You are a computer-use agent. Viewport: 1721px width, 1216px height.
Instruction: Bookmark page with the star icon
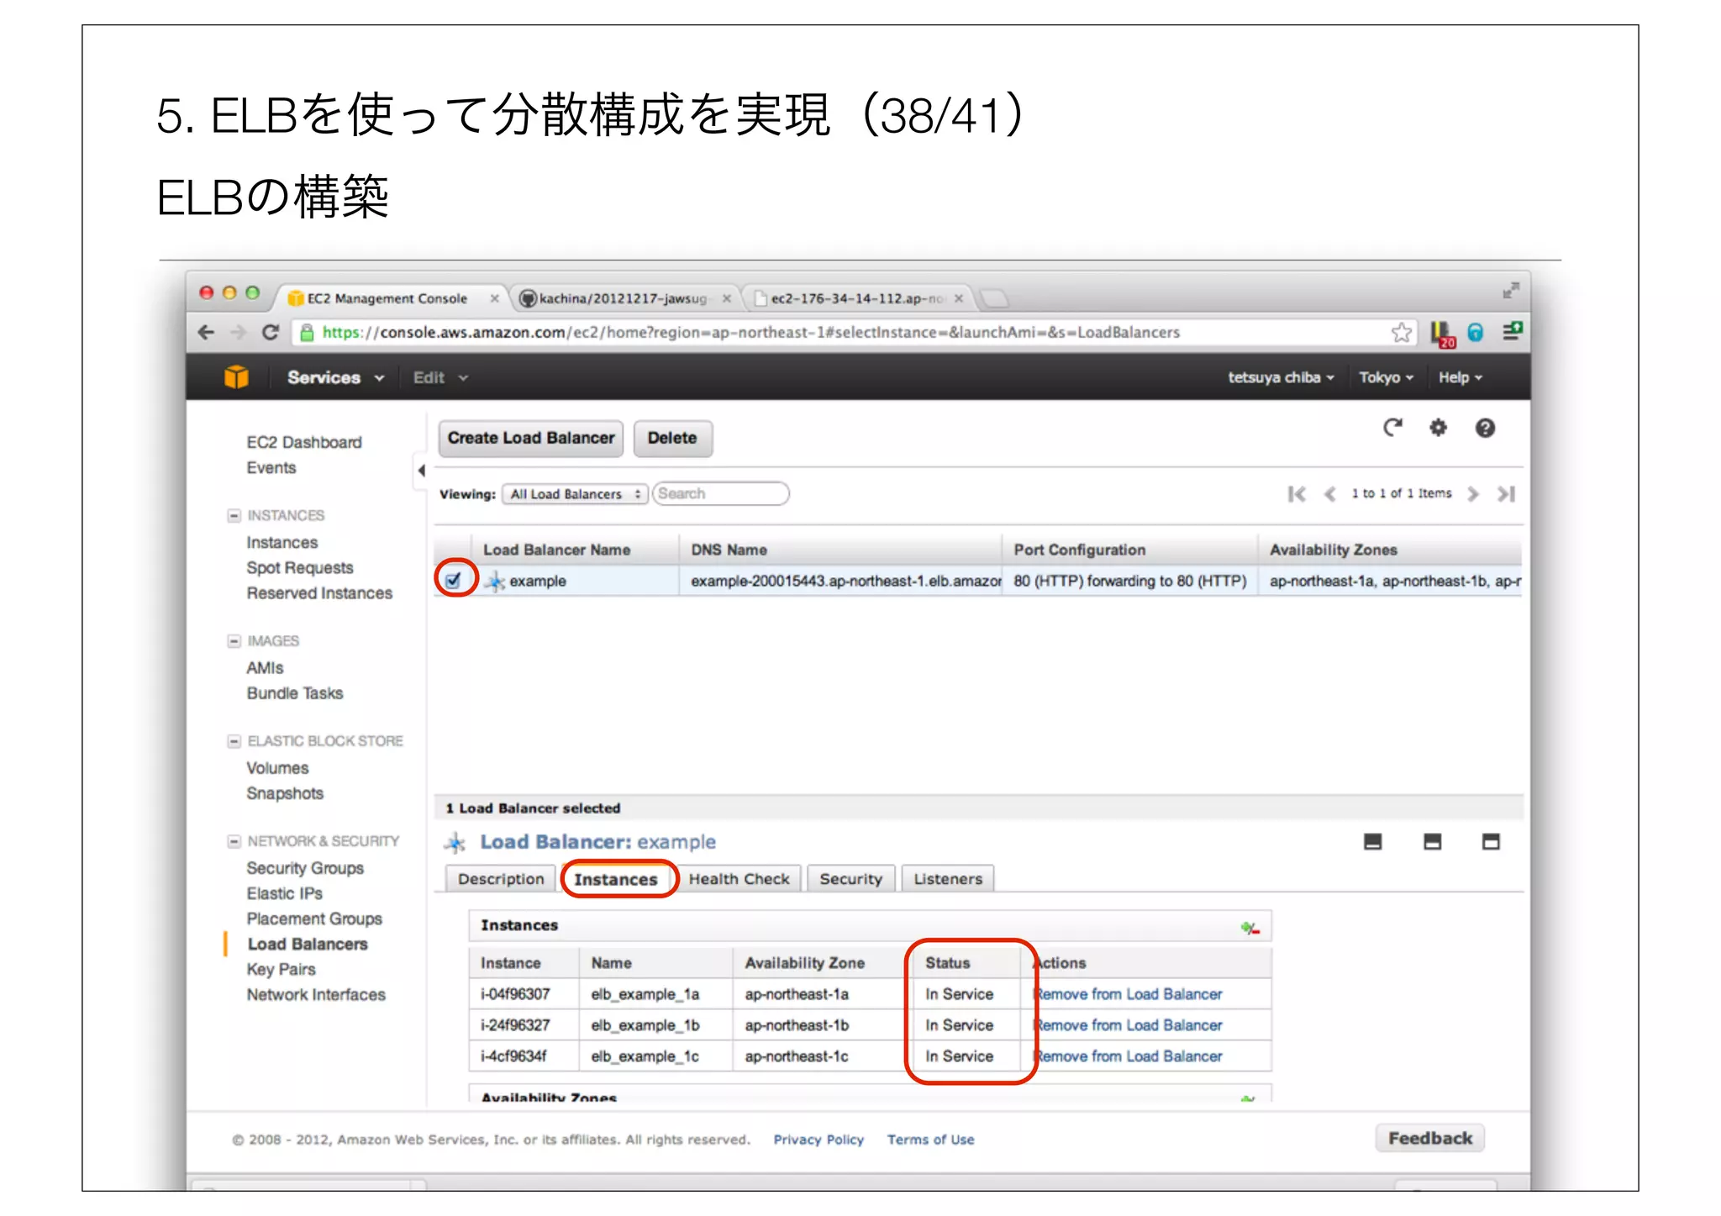pyautogui.click(x=1401, y=333)
